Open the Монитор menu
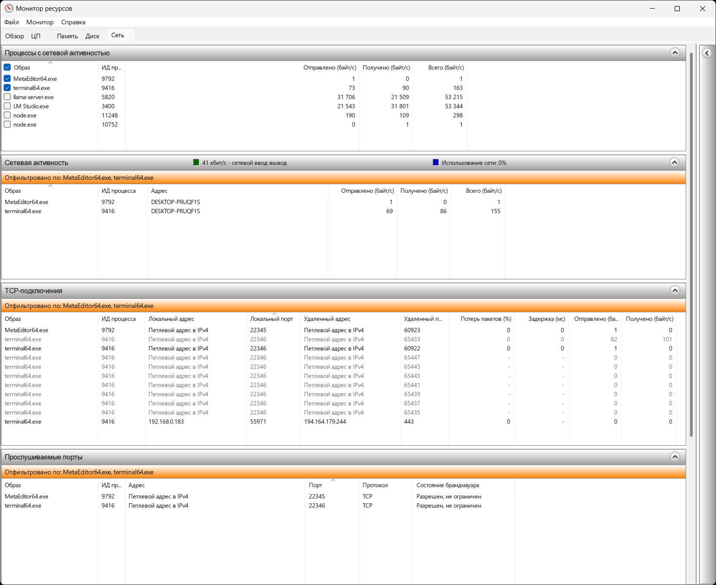Screen dimensions: 716x585 (x=40, y=22)
